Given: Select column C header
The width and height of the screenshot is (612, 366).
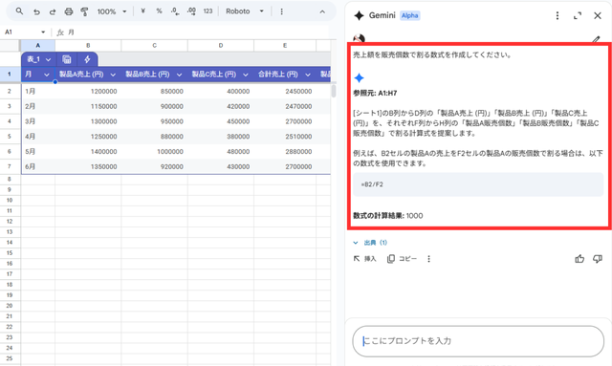Looking at the screenshot, I should pyautogui.click(x=155, y=45).
